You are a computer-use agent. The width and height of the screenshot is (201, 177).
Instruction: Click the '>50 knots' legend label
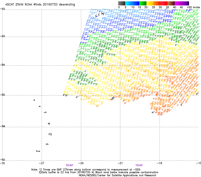tap(193, 7)
